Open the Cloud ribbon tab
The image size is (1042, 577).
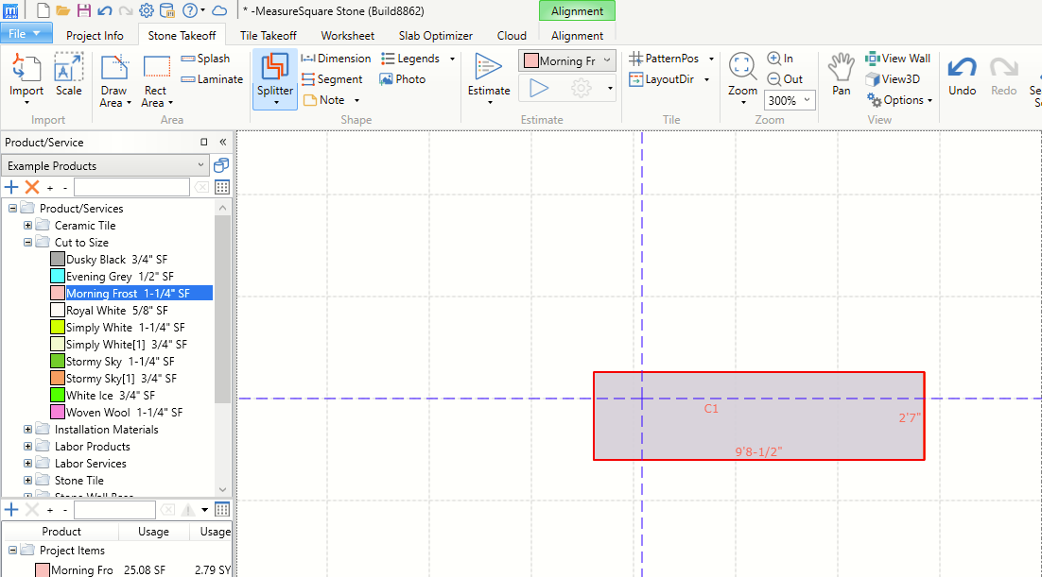(512, 35)
